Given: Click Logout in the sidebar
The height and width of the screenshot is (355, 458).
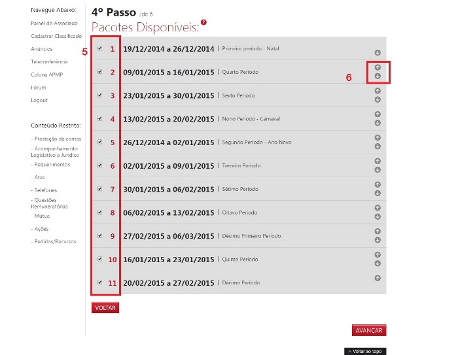Looking at the screenshot, I should point(39,100).
